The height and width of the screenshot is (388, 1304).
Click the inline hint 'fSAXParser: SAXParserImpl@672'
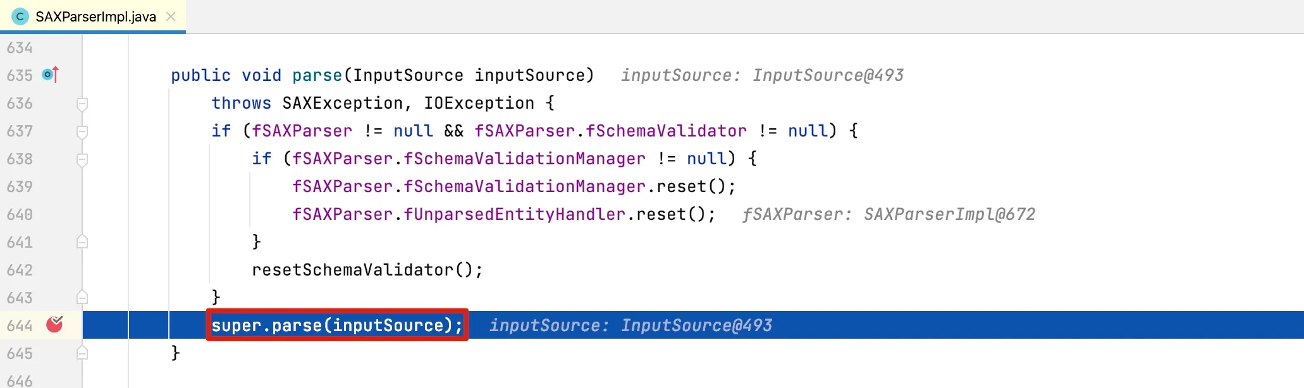point(889,214)
